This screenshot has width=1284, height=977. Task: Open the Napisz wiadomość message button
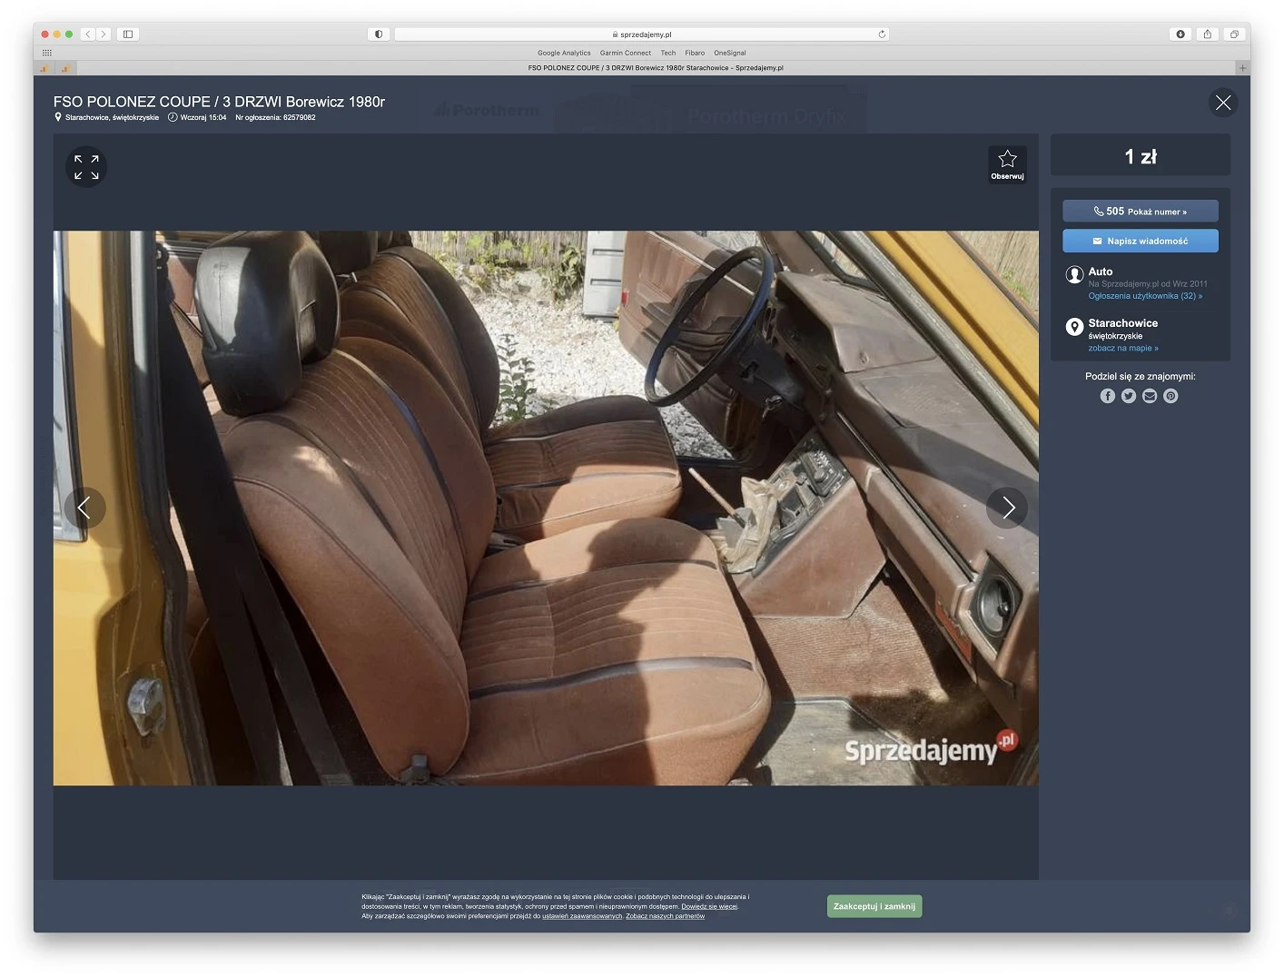click(x=1141, y=242)
